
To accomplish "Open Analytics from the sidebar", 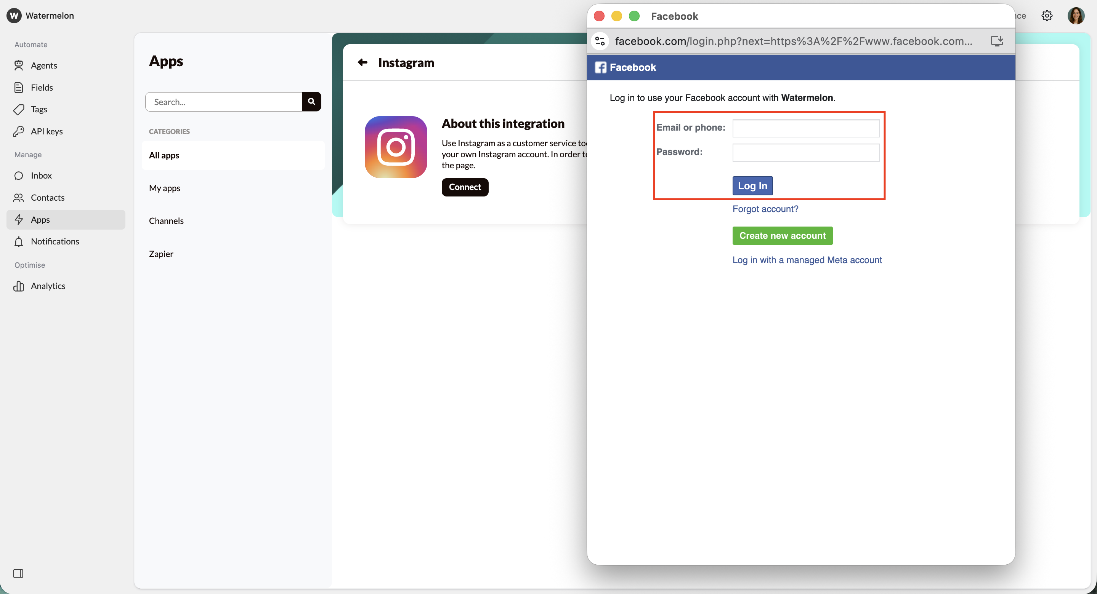I will [48, 286].
